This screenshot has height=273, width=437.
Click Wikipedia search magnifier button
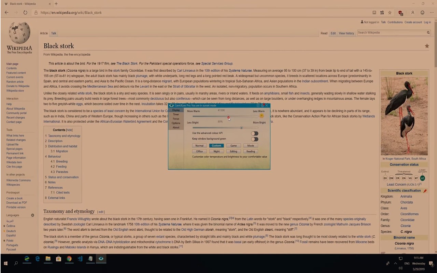point(428,33)
